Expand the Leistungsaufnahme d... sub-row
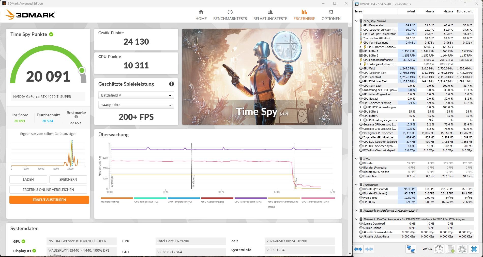The height and width of the screenshot is (257, 483). (x=360, y=64)
